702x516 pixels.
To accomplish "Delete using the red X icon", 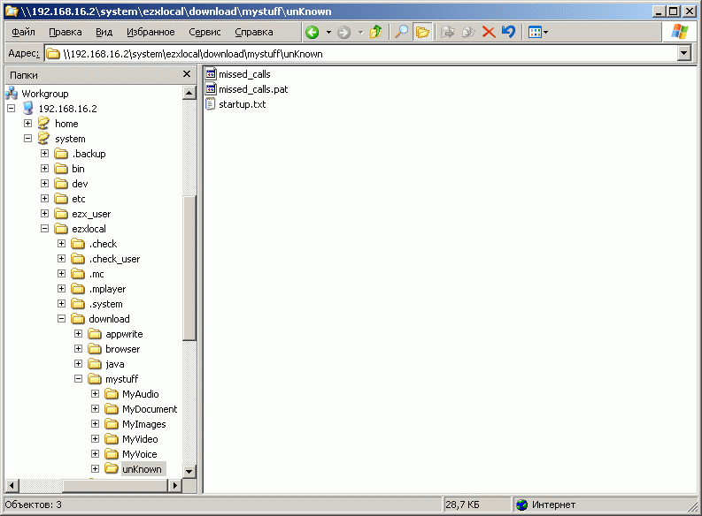I will (x=489, y=32).
